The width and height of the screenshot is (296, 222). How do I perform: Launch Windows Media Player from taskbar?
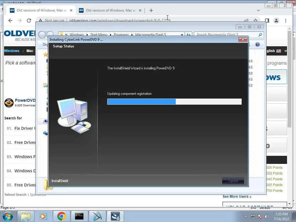coord(43,216)
